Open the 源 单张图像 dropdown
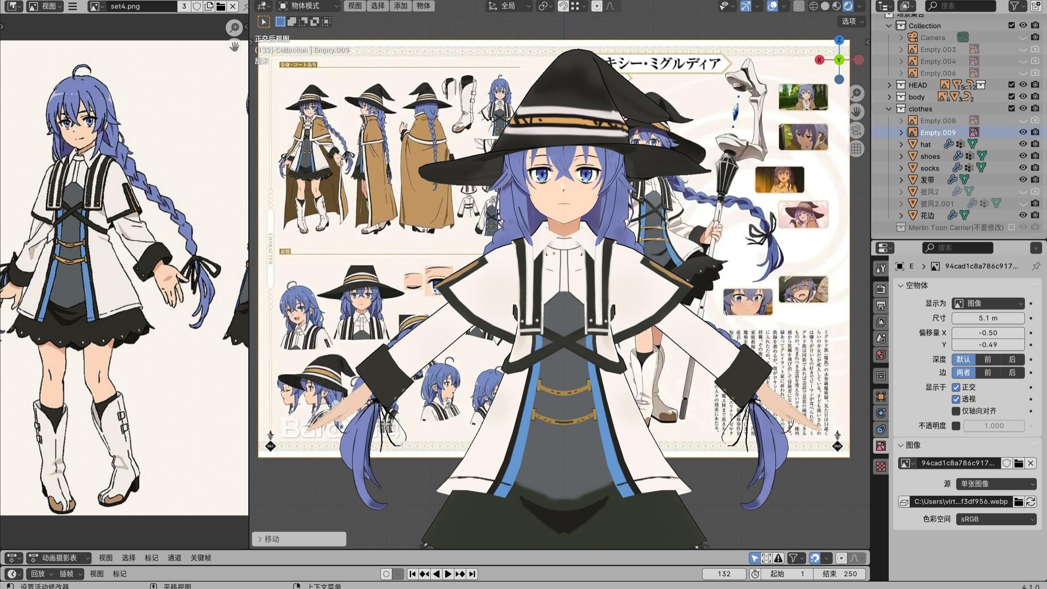The width and height of the screenshot is (1047, 589). (x=996, y=484)
